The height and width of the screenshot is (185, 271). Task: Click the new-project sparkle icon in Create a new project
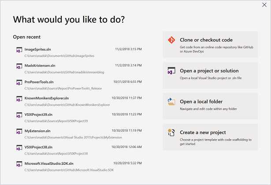tap(171, 132)
